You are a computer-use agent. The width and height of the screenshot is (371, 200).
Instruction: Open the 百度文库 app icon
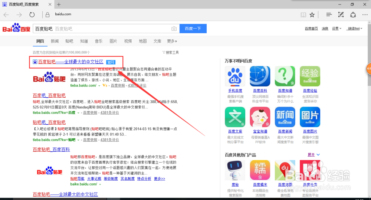click(x=235, y=117)
